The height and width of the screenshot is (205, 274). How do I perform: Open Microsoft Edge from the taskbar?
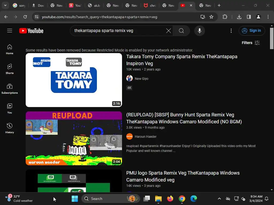[x=194, y=199]
